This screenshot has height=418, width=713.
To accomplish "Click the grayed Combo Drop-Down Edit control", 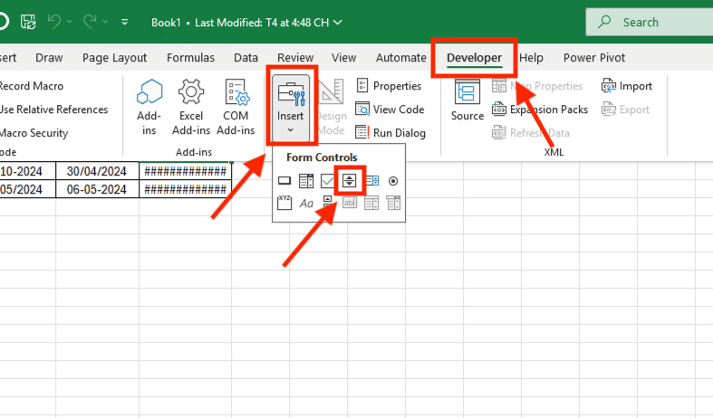I will click(393, 203).
